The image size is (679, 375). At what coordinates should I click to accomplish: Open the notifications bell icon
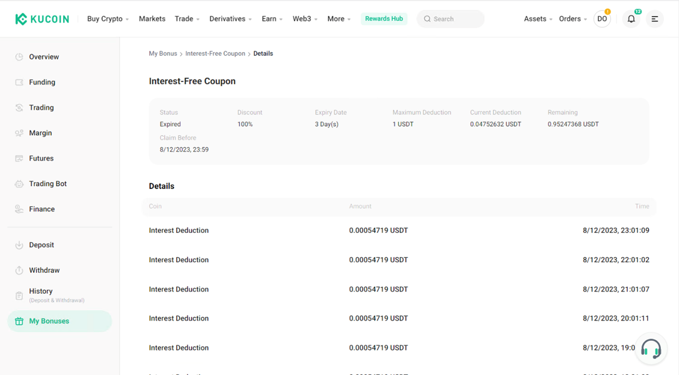(x=631, y=19)
